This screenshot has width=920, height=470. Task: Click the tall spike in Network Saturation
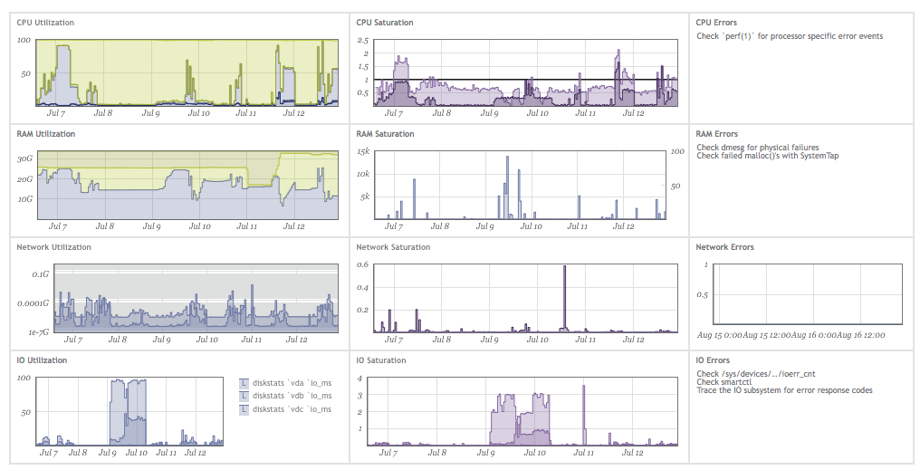565,299
